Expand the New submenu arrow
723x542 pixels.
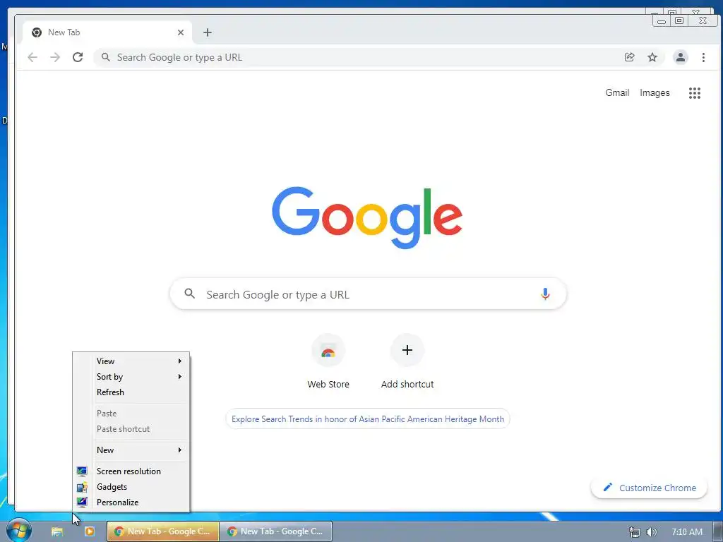[x=180, y=450]
